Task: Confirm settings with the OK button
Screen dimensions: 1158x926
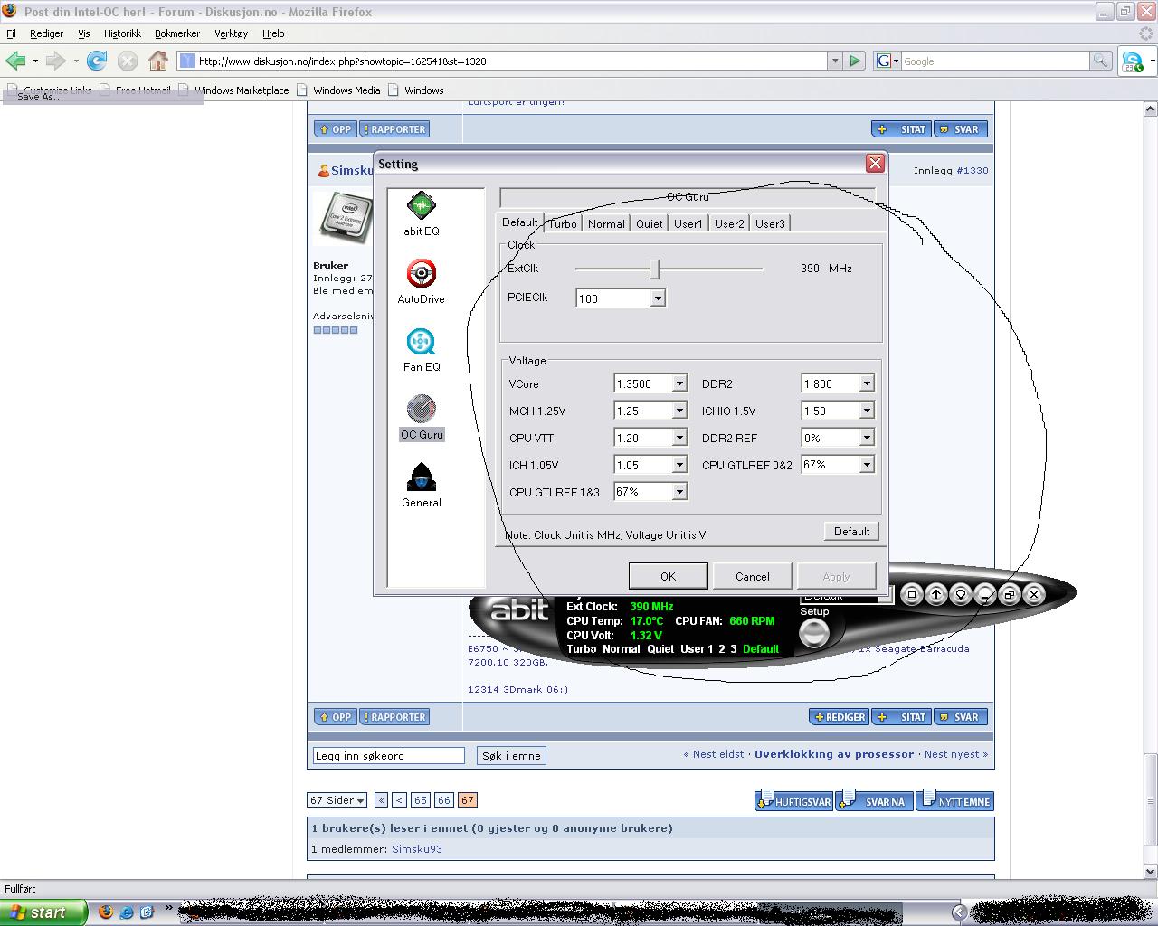Action: pyautogui.click(x=668, y=576)
